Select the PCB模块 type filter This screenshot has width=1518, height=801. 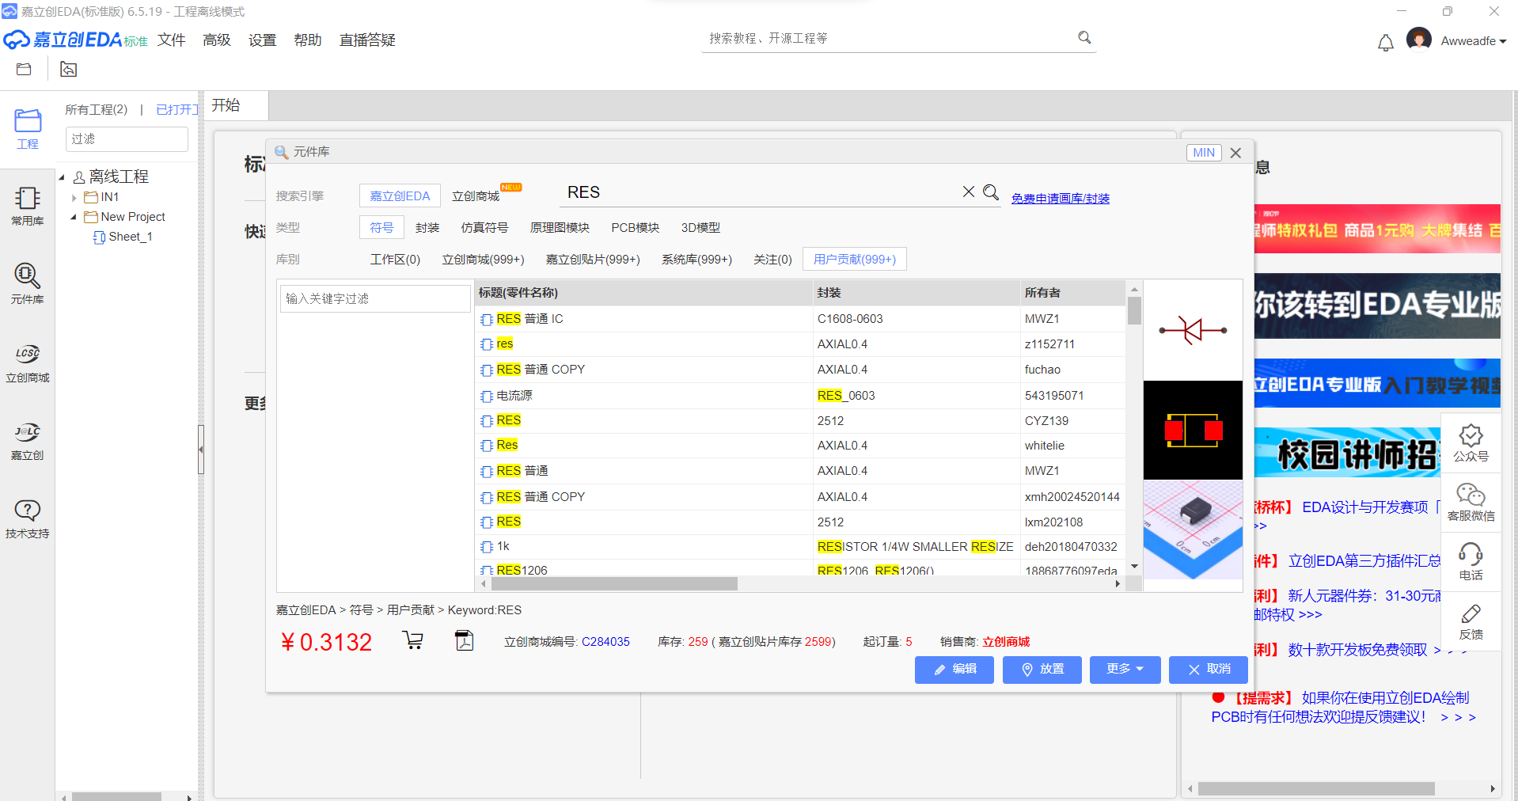point(636,227)
